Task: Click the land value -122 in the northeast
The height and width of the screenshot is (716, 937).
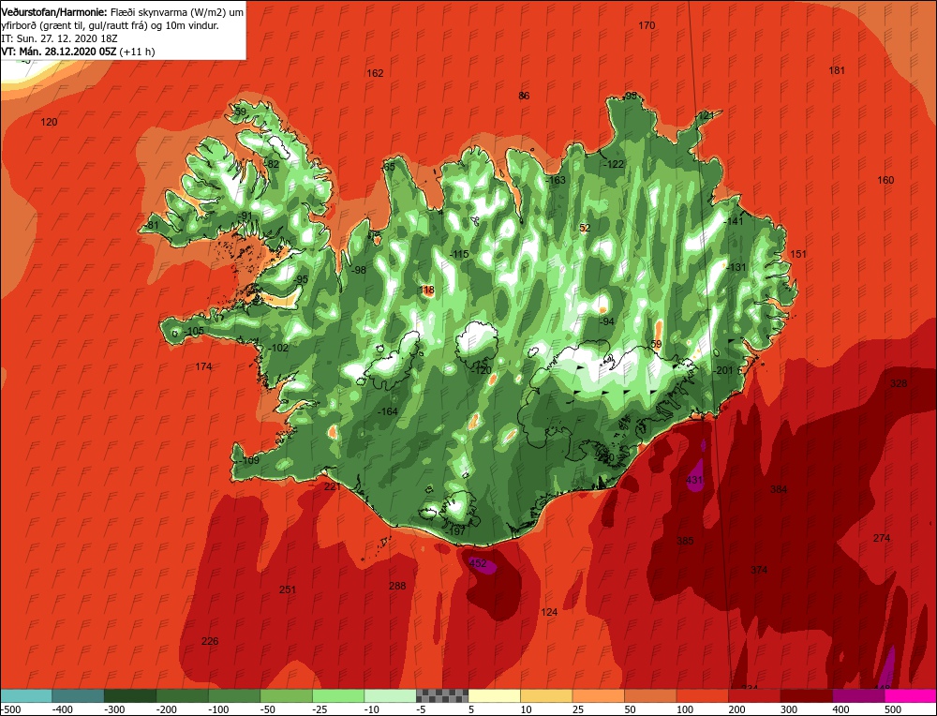Action: tap(614, 164)
